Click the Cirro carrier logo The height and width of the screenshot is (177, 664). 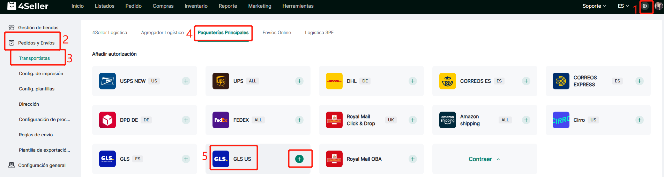coord(561,120)
